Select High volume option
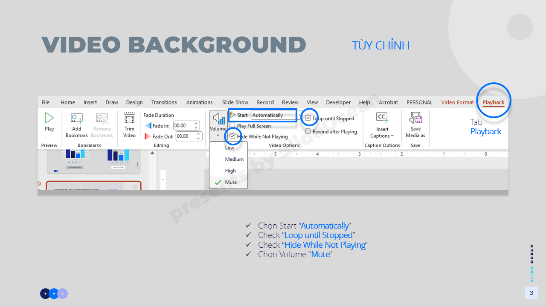Viewport: 546px width, 307px height. 229,171
